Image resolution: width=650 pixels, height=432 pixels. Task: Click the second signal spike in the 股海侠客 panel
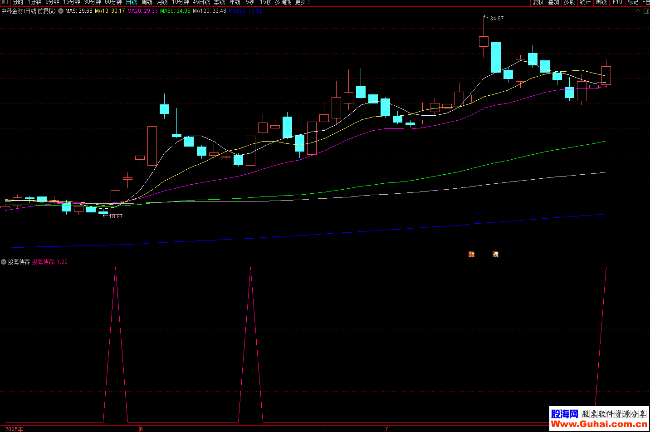click(x=251, y=345)
